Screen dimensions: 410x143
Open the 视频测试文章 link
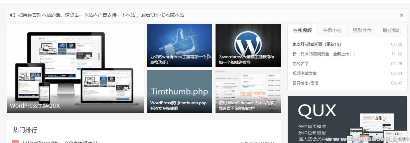pos(304,74)
